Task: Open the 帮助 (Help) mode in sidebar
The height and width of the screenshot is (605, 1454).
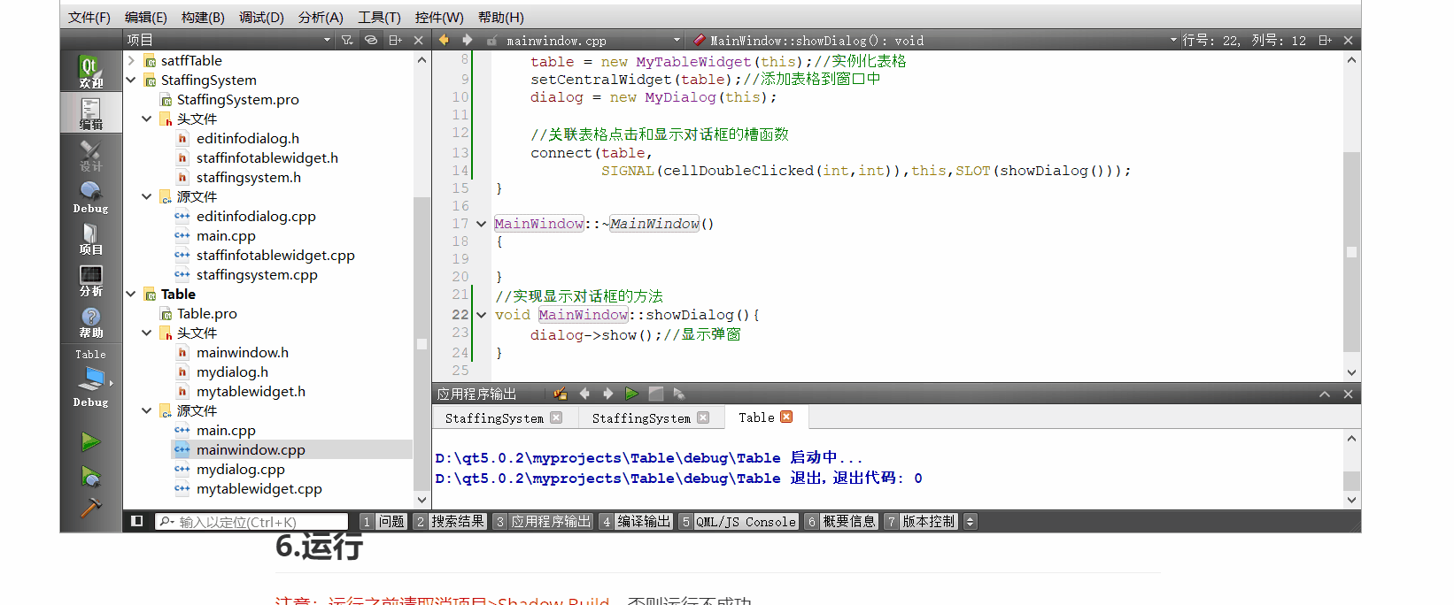Action: click(x=90, y=321)
